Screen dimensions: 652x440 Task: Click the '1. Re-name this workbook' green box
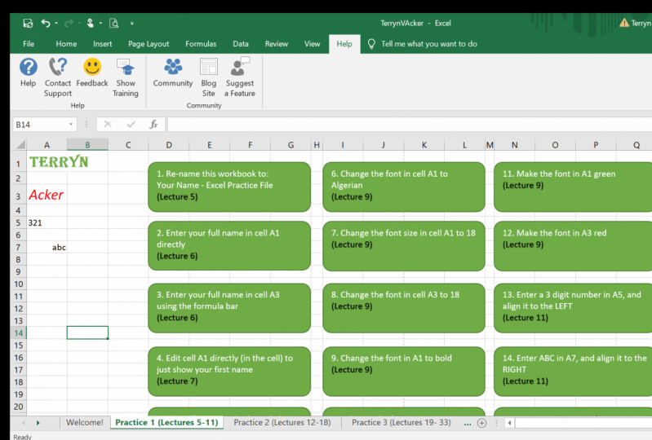click(x=229, y=187)
